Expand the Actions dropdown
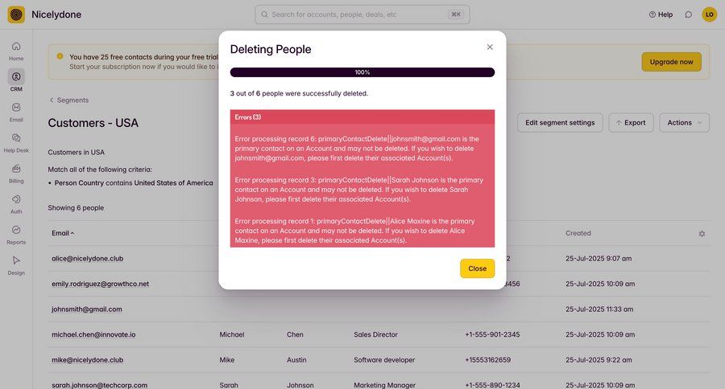 tap(684, 123)
